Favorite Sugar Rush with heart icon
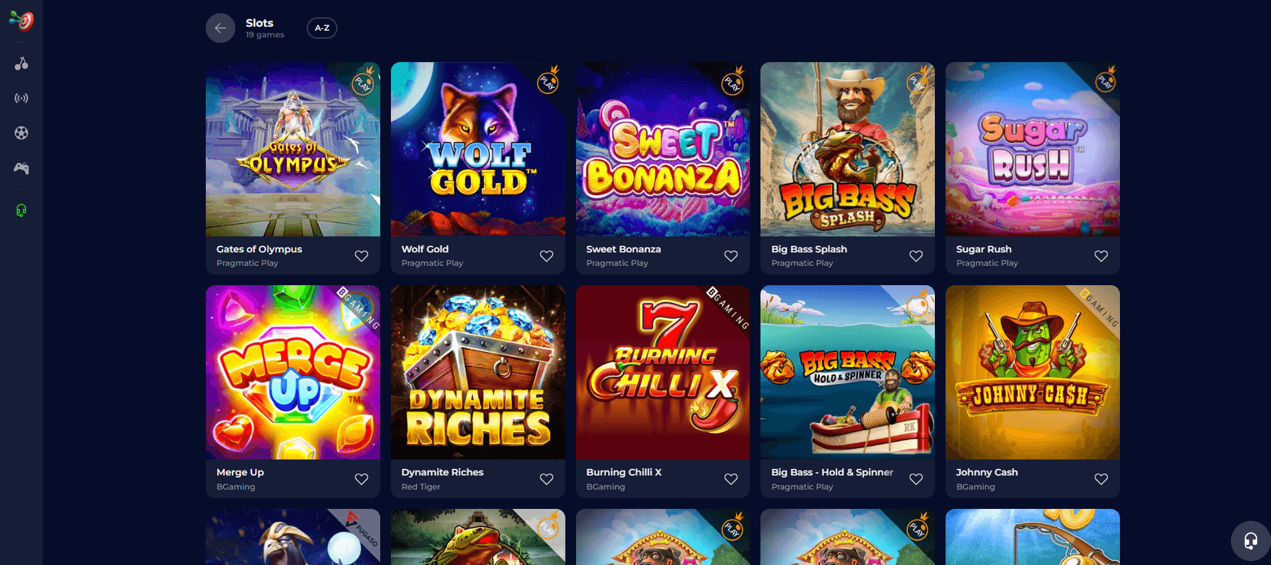1271x565 pixels. click(x=1101, y=256)
